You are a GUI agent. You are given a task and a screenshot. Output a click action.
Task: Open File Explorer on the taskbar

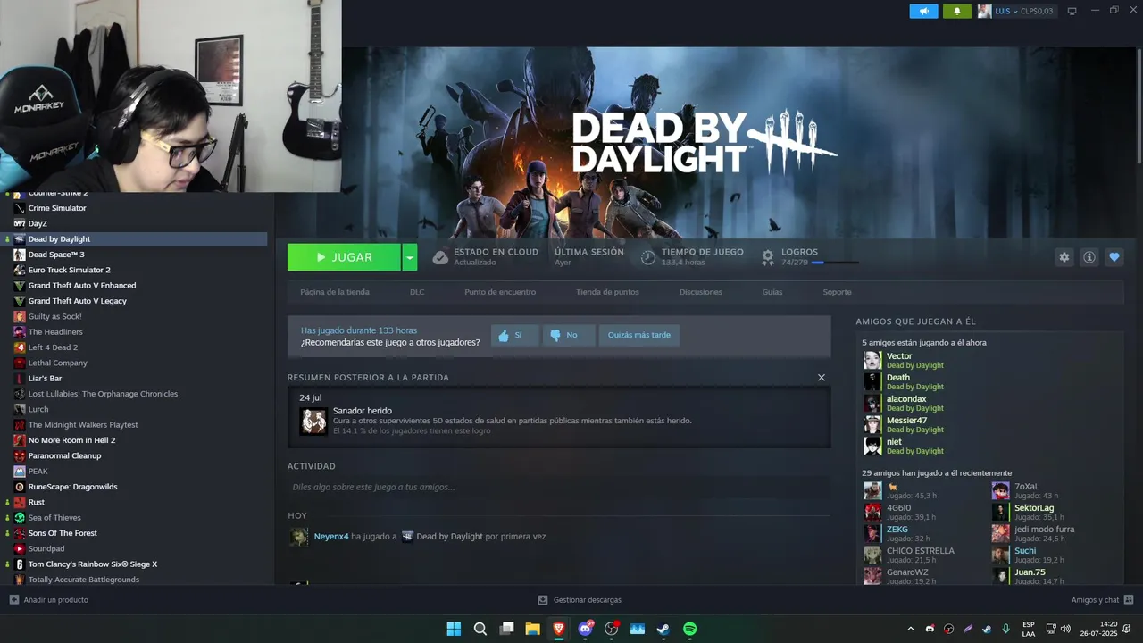pyautogui.click(x=532, y=629)
